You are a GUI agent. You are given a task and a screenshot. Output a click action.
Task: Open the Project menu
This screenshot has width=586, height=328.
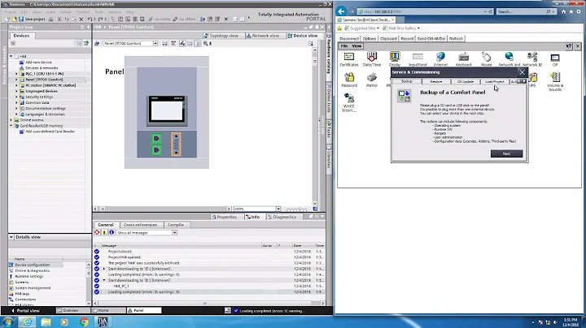pyautogui.click(x=10, y=12)
